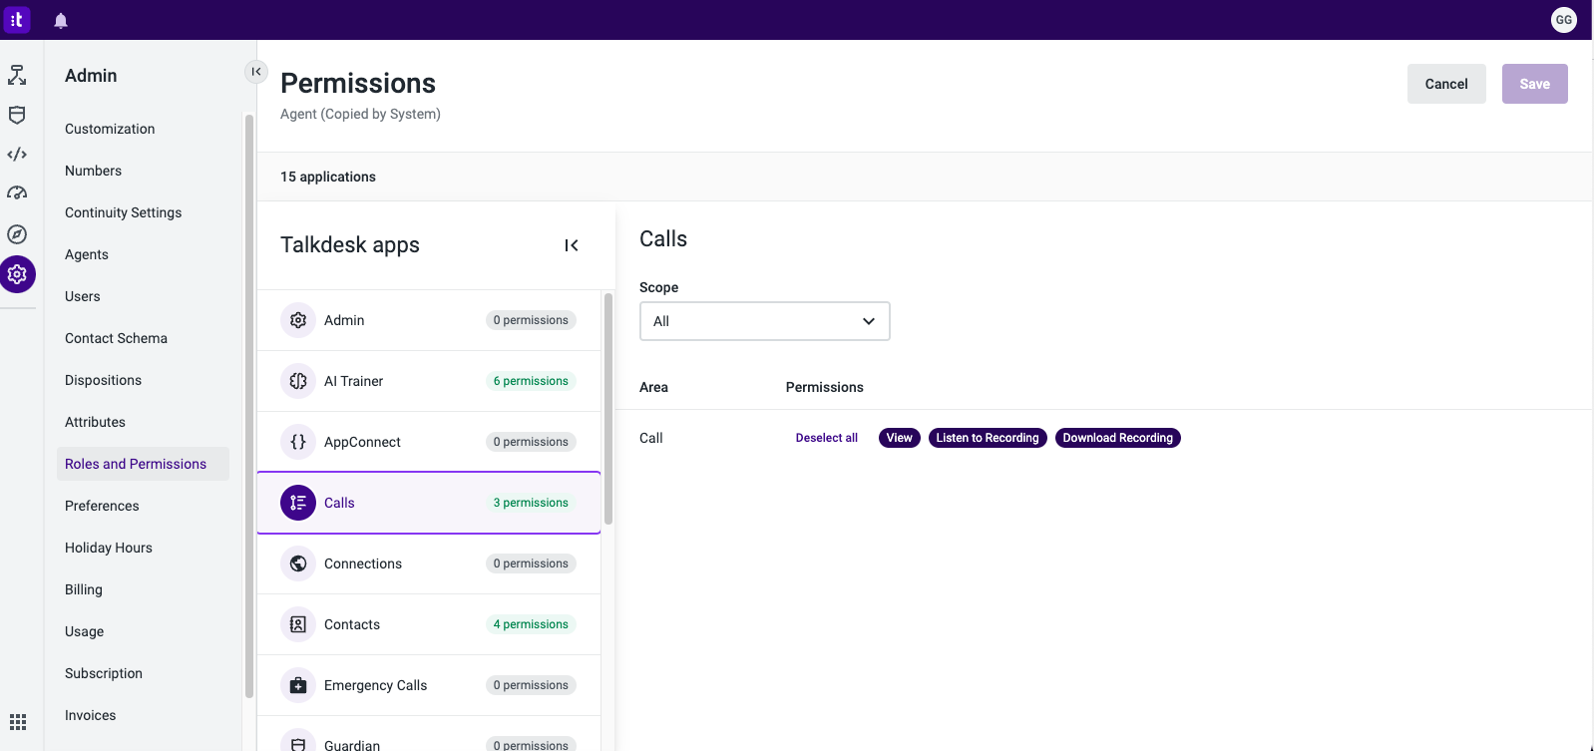Select Roles and Permissions

143,464
